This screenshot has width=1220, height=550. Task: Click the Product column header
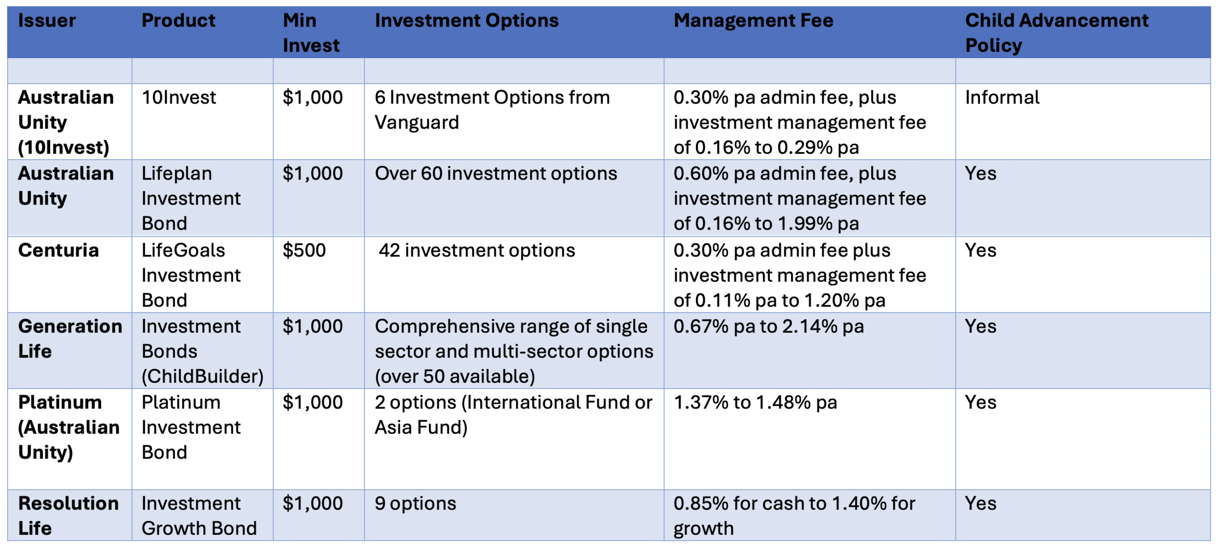[178, 21]
